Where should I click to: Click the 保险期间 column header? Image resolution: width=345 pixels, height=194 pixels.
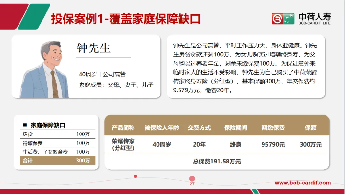click(236, 127)
